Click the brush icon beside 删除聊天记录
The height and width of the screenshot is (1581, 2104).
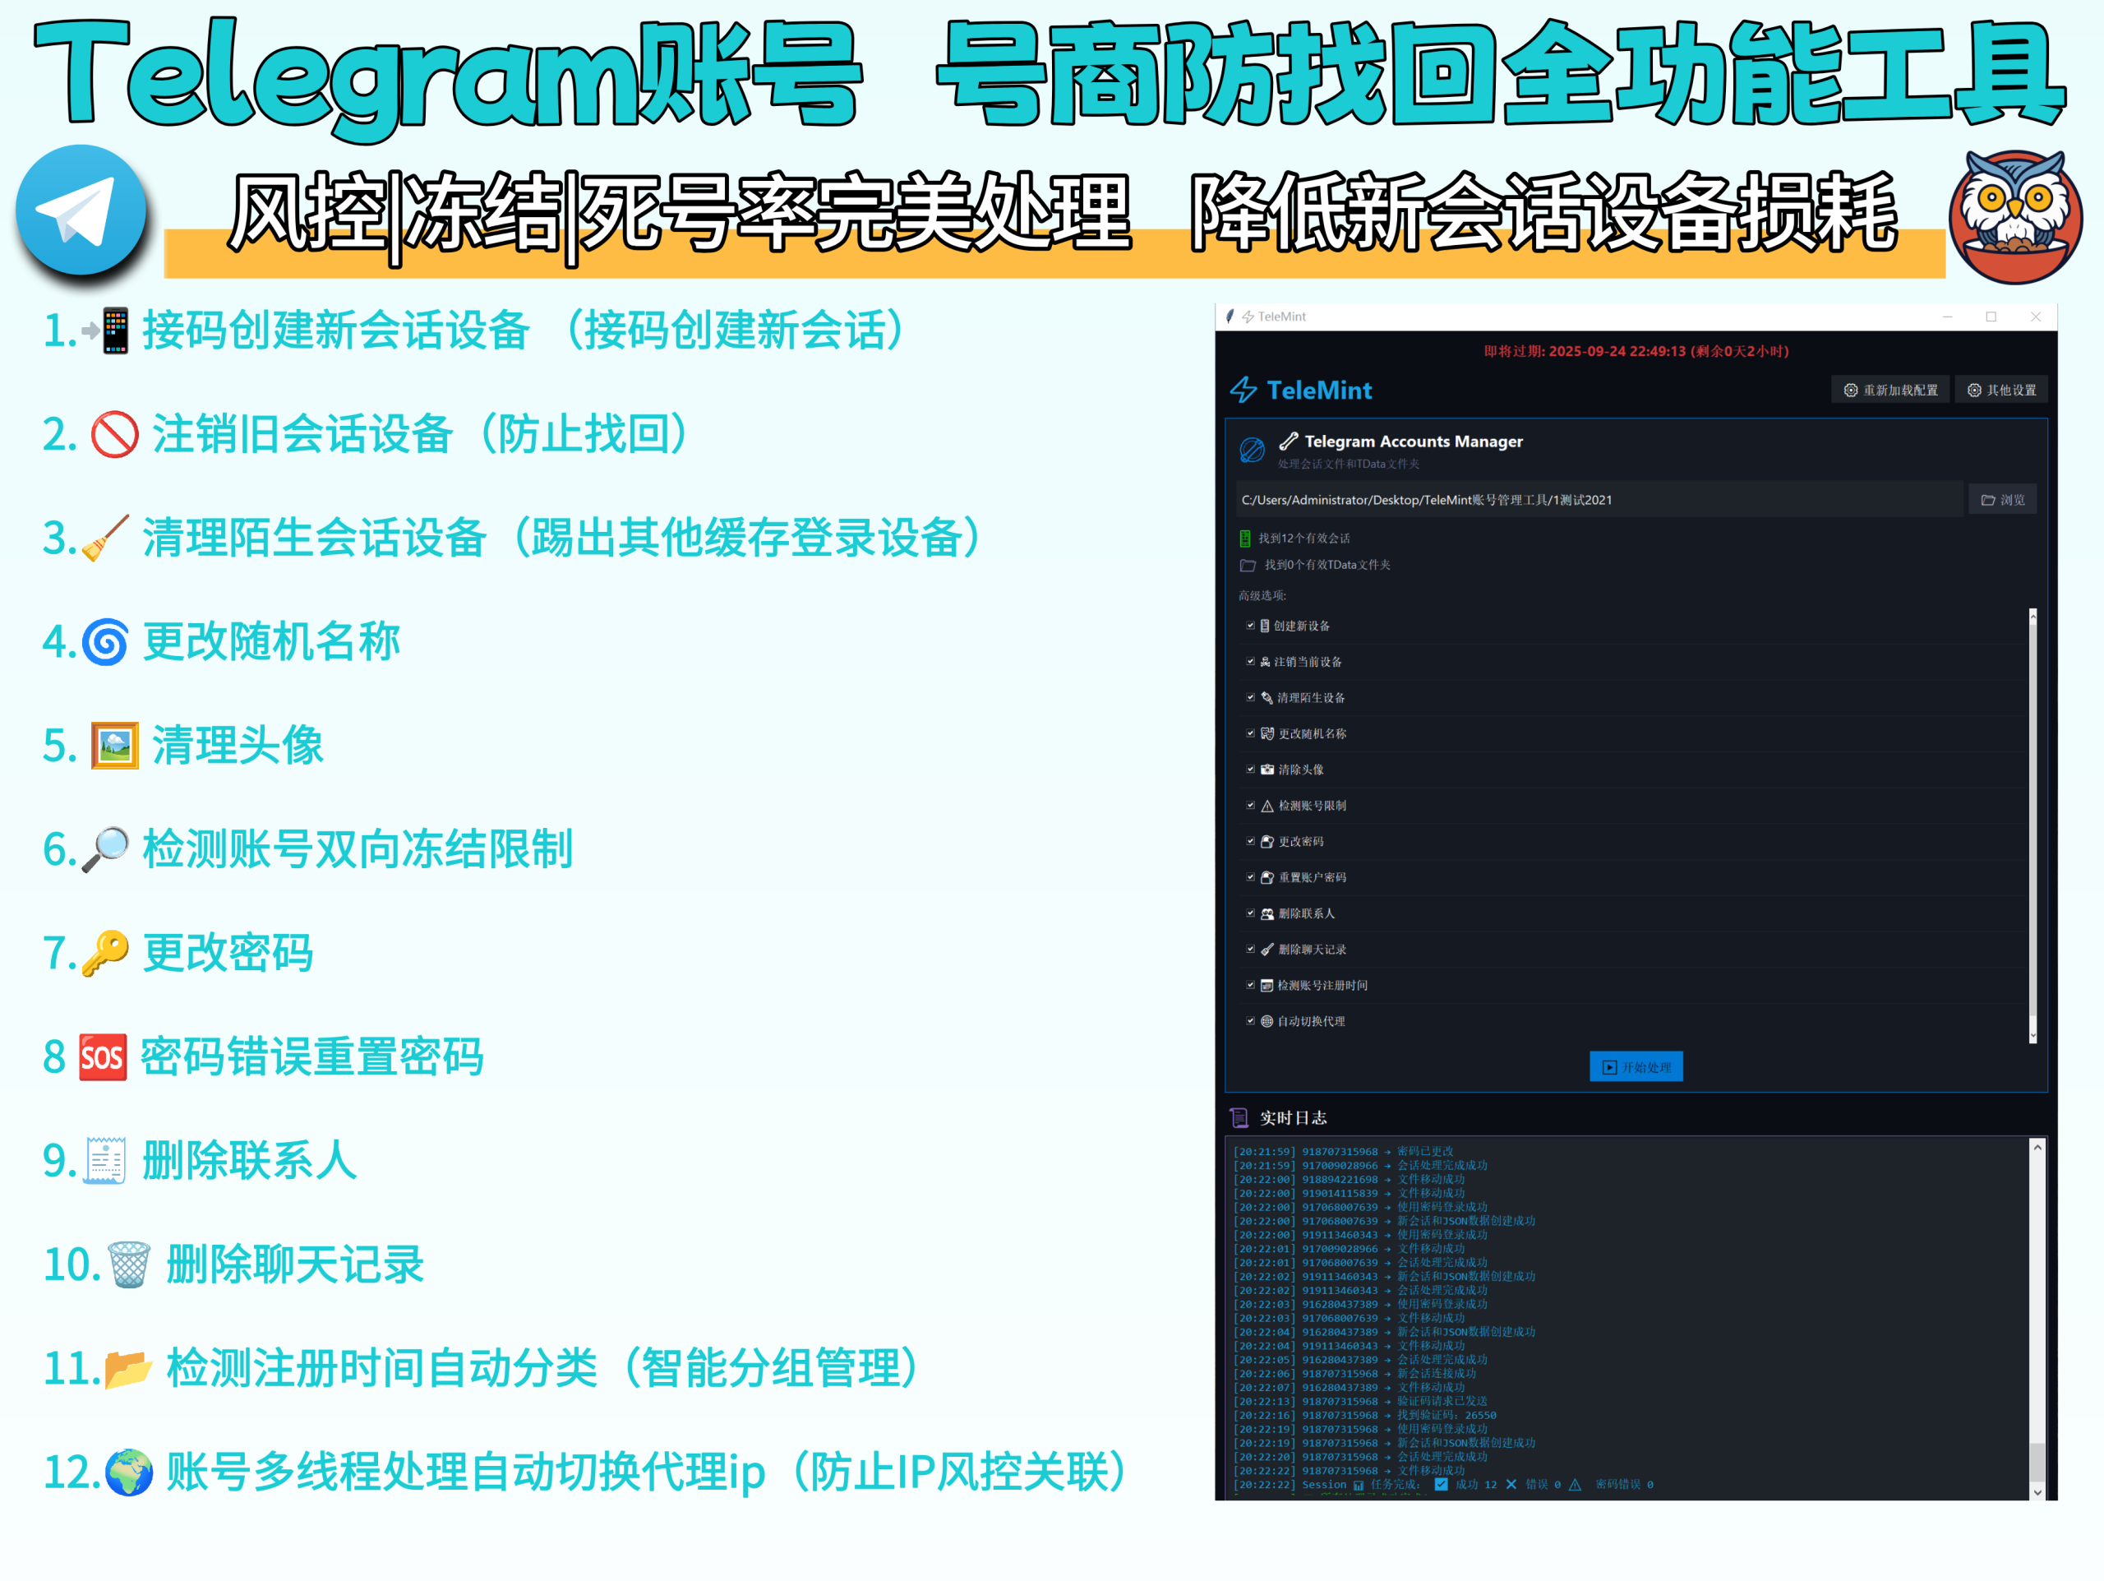click(x=1267, y=950)
